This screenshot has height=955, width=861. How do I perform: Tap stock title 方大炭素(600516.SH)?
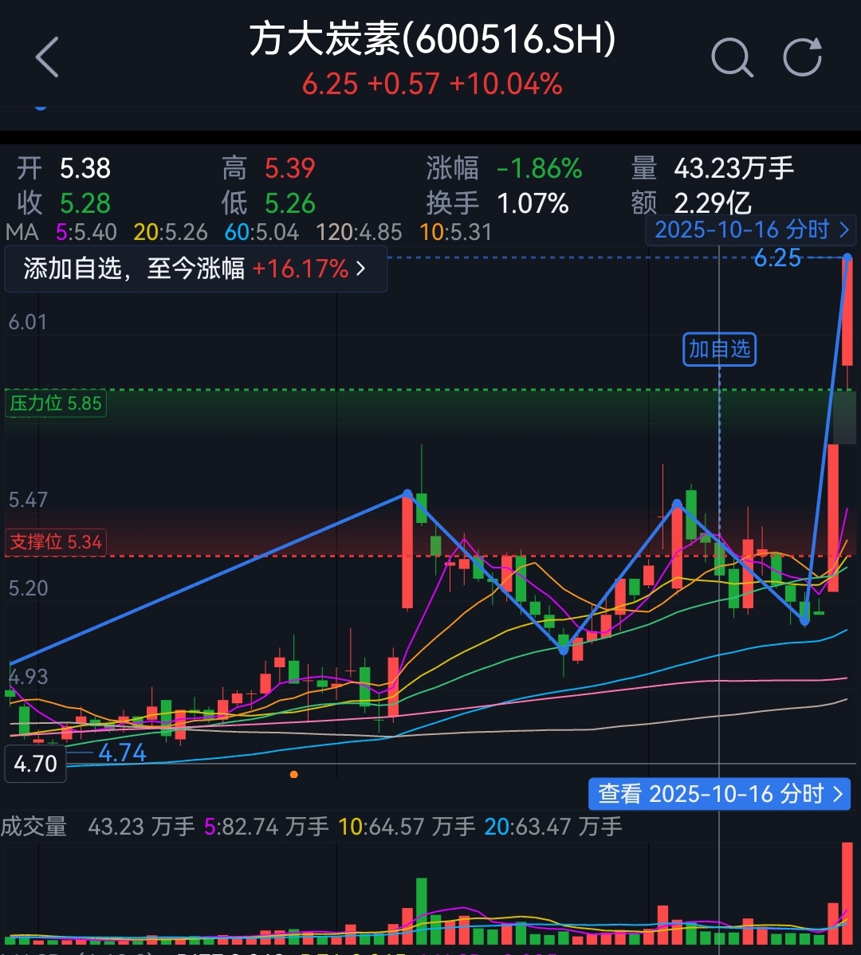click(432, 38)
